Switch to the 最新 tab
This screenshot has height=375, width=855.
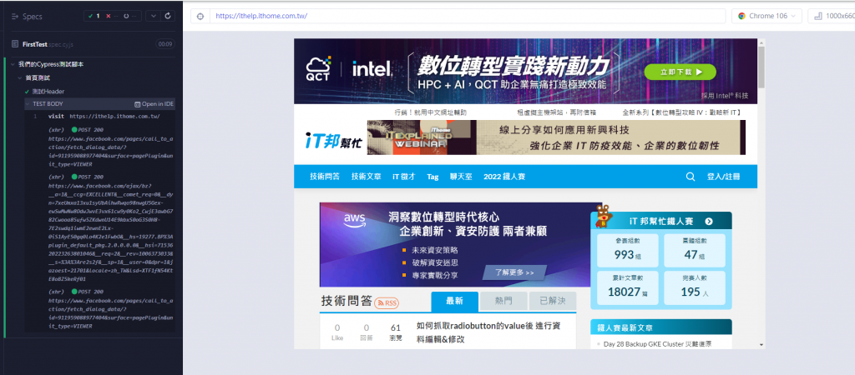454,302
